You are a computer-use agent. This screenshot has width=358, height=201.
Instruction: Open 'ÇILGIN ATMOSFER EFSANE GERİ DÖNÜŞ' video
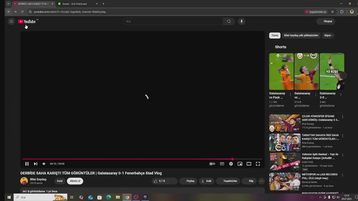[x=320, y=118]
